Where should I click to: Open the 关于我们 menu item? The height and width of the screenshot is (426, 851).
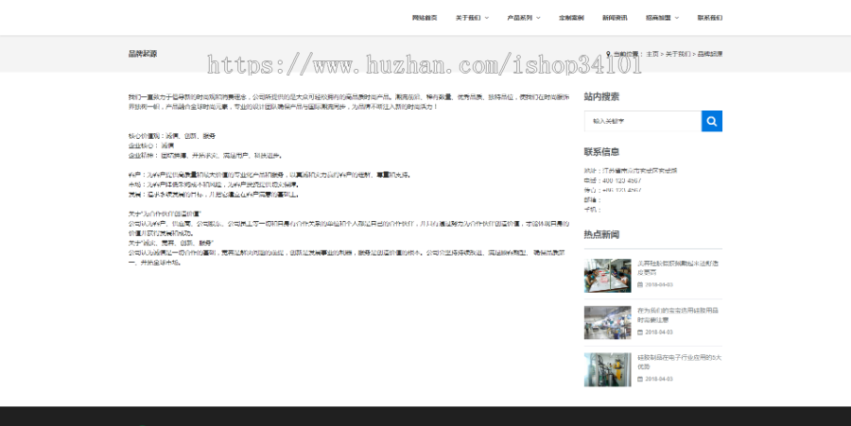tap(468, 18)
